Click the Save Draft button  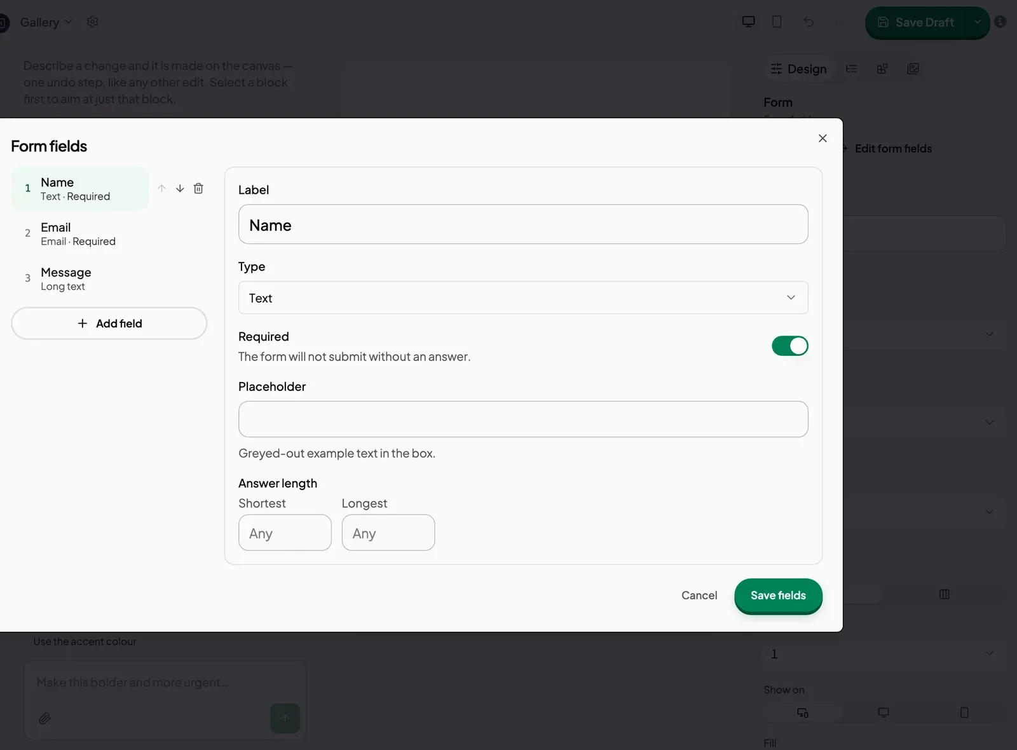pos(915,22)
